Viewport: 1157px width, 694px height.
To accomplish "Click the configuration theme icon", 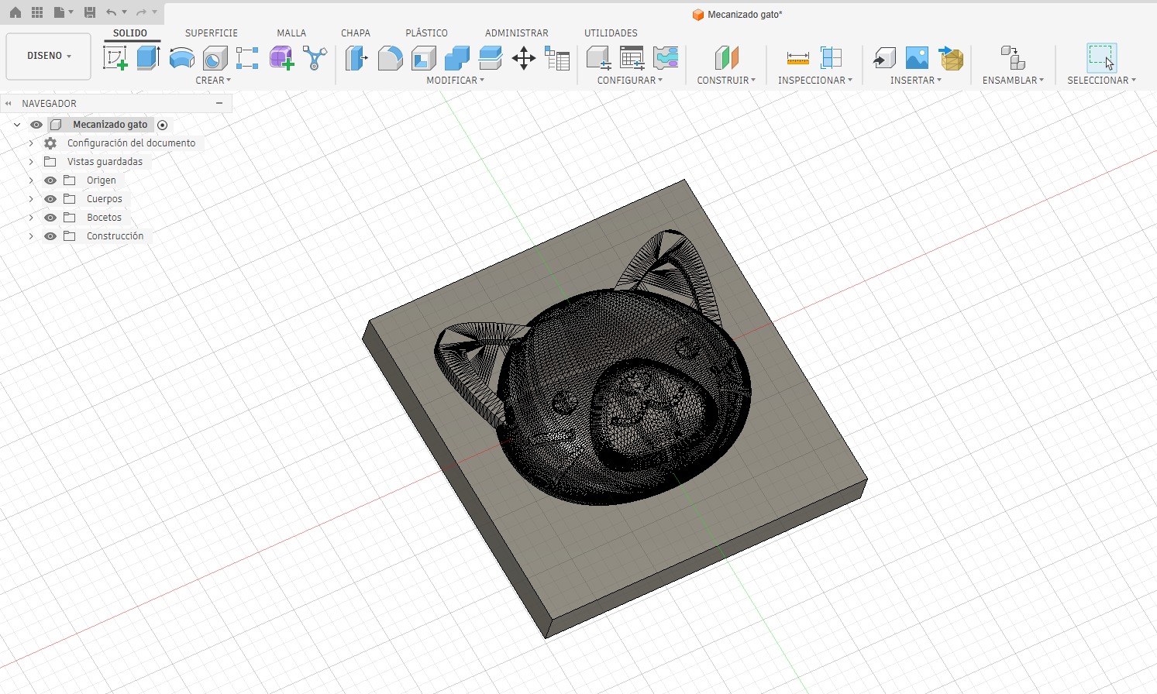I will pyautogui.click(x=666, y=58).
